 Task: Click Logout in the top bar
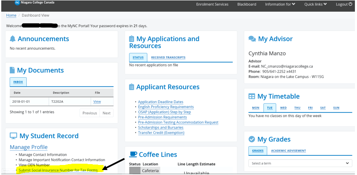(x=344, y=4)
